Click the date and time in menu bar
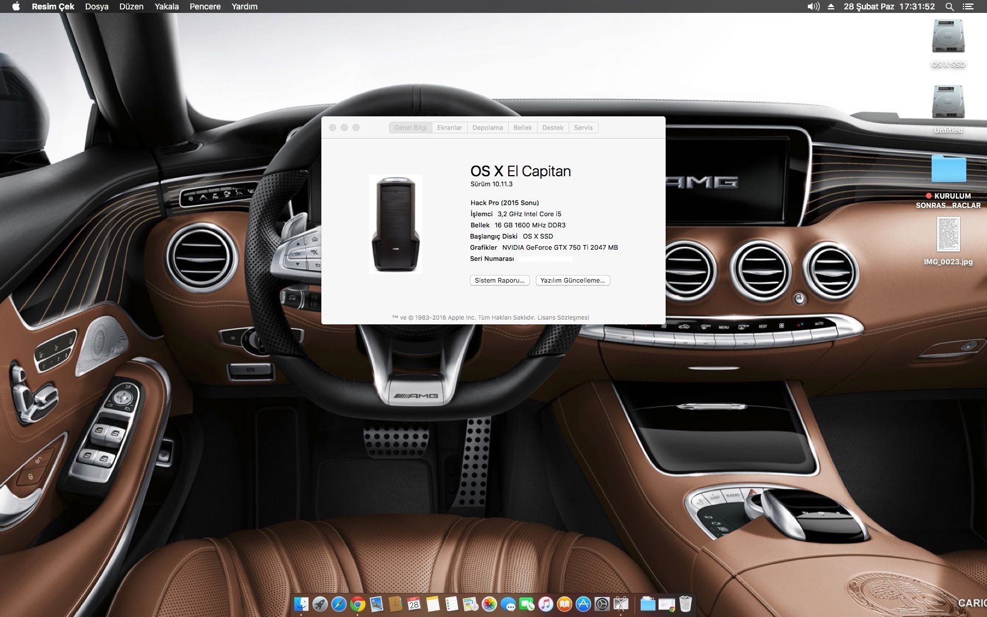This screenshot has width=987, height=617. coord(889,6)
